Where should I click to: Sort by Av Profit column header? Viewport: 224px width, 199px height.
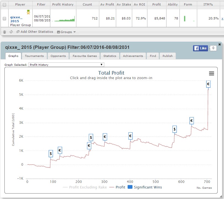107,4
